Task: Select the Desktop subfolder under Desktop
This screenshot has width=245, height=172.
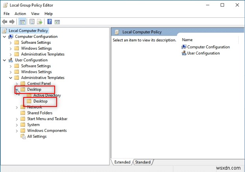Action: [x=41, y=101]
